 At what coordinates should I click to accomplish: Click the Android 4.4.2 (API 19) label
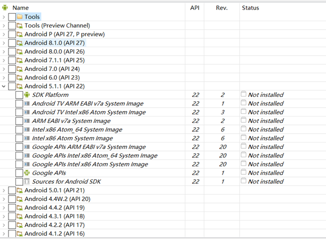click(x=55, y=208)
